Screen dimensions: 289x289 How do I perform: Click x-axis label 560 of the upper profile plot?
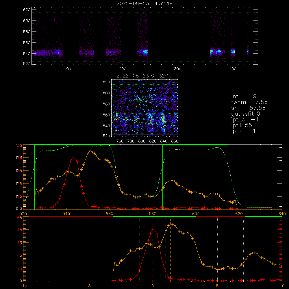tap(110, 214)
